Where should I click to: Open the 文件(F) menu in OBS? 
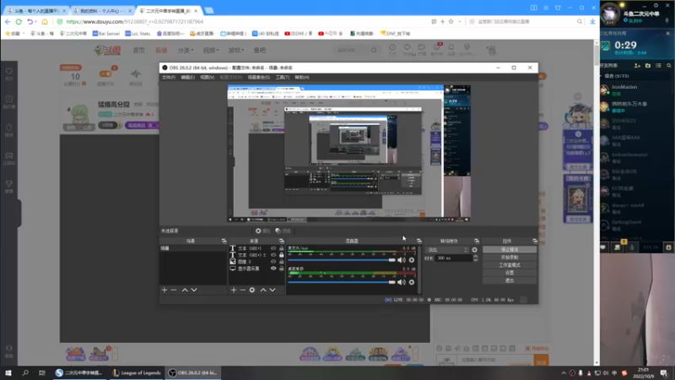pyautogui.click(x=168, y=78)
